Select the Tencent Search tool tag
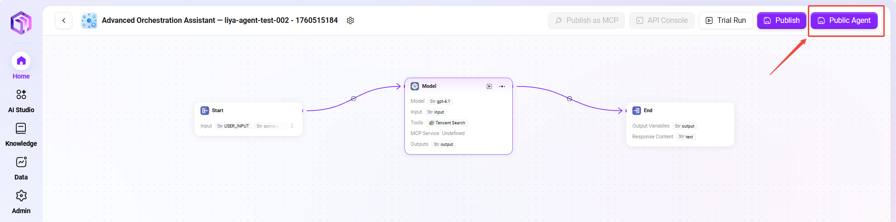896x222 pixels. point(448,123)
